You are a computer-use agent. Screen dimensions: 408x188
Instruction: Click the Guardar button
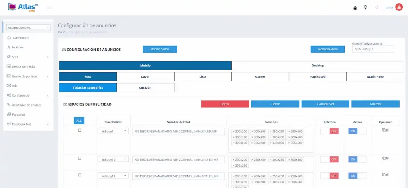click(x=375, y=104)
